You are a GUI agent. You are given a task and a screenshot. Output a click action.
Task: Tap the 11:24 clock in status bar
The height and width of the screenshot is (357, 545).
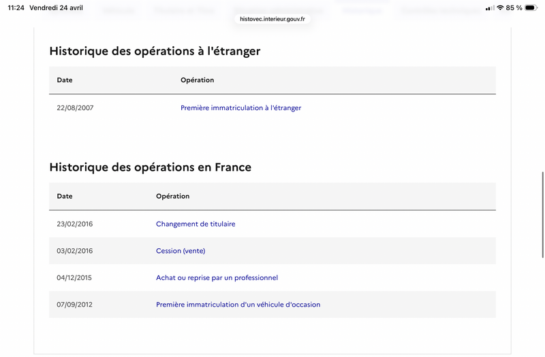pyautogui.click(x=16, y=7)
